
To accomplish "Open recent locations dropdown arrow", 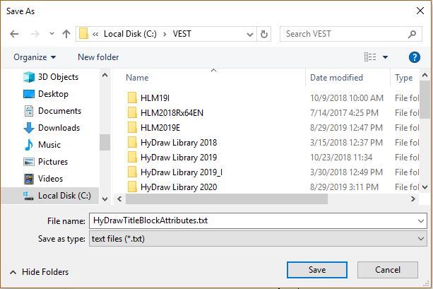I will 52,34.
